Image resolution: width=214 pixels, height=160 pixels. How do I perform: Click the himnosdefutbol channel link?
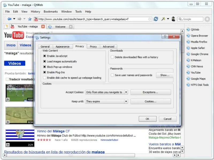(x=109, y=140)
